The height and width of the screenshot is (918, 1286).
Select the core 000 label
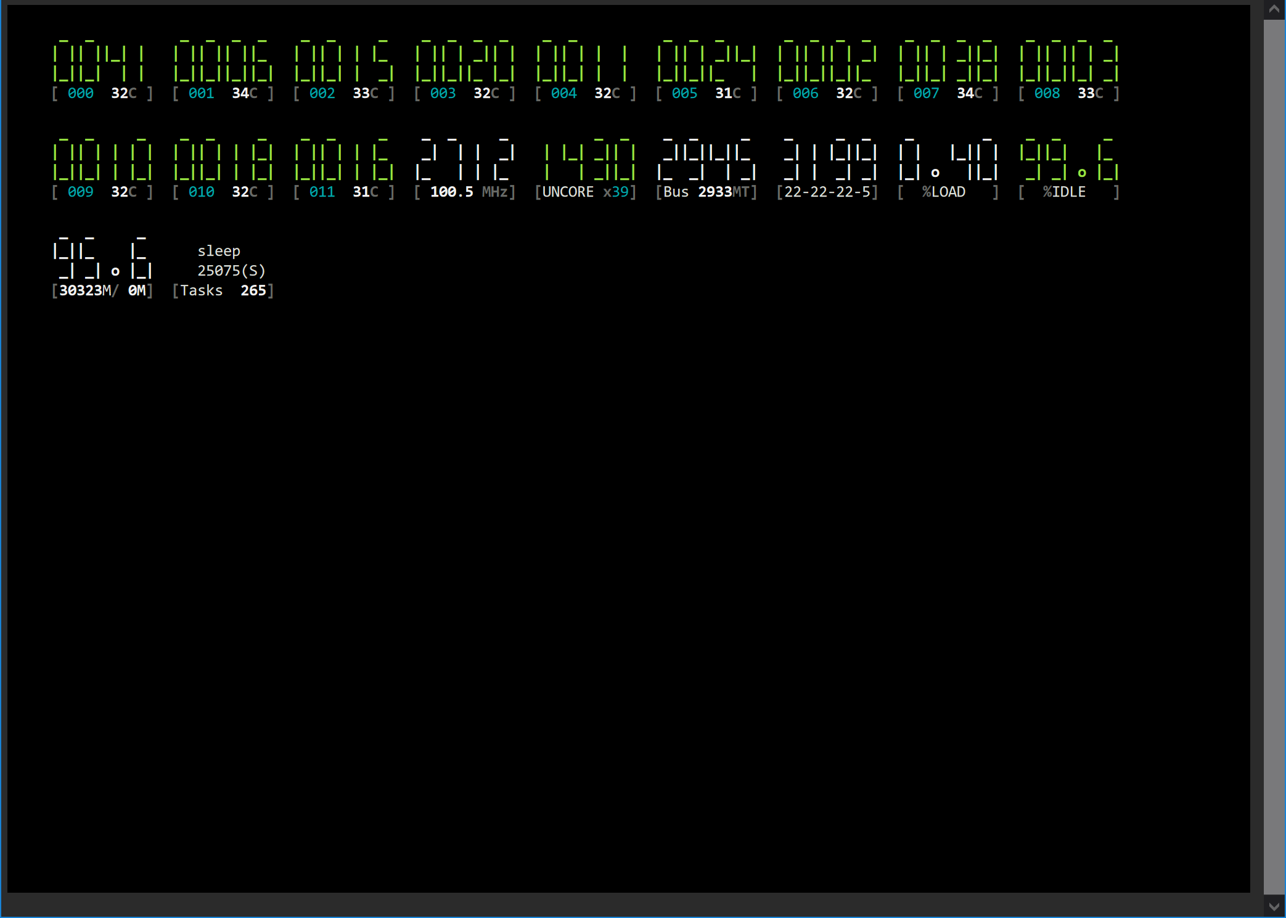pos(81,93)
